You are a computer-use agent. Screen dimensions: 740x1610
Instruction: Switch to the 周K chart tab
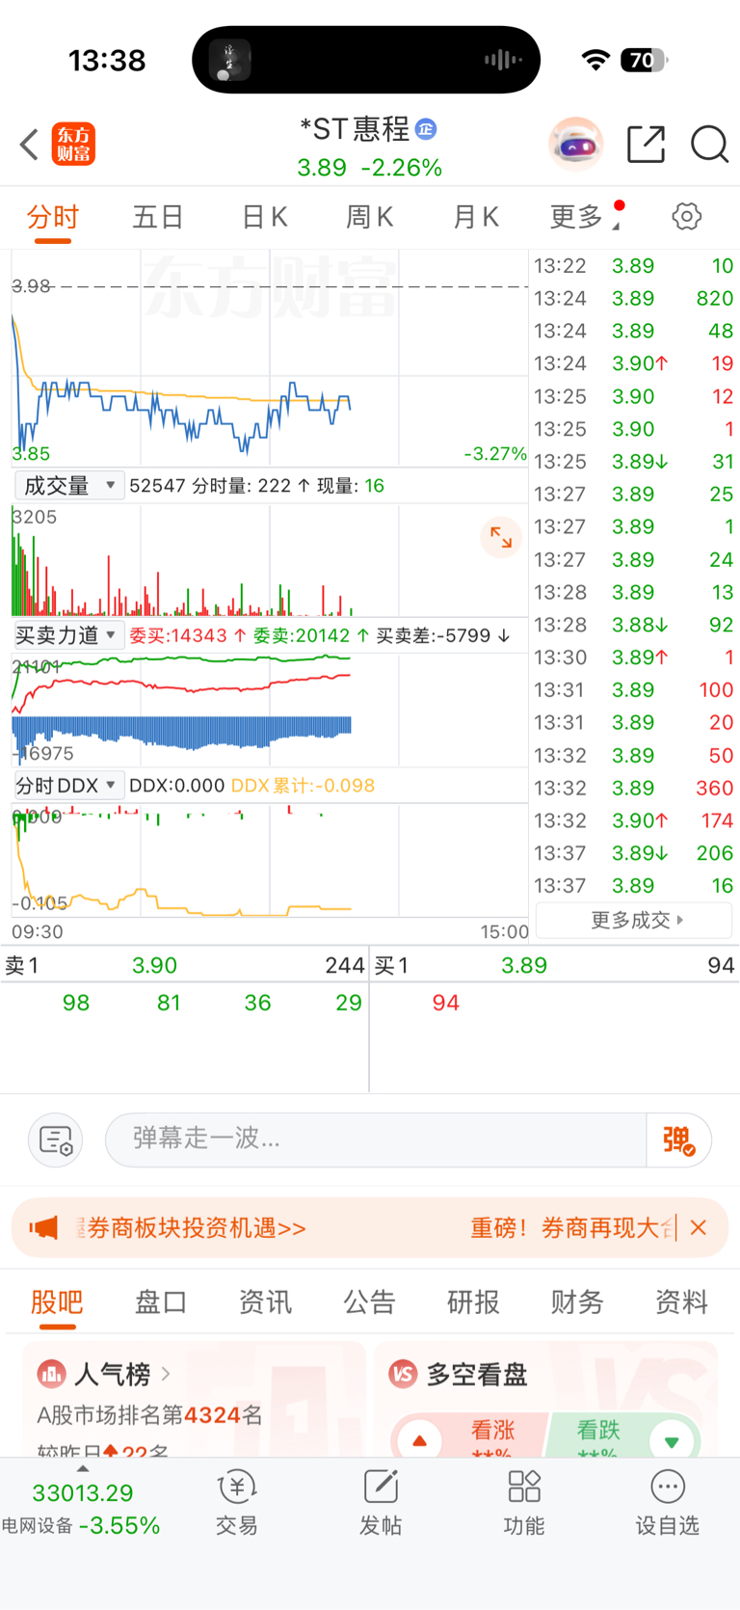tap(370, 217)
